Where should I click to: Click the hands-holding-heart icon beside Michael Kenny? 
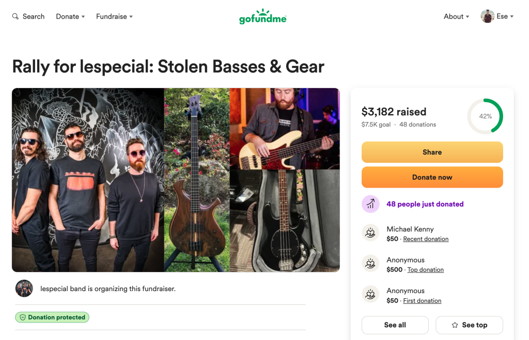pos(370,232)
